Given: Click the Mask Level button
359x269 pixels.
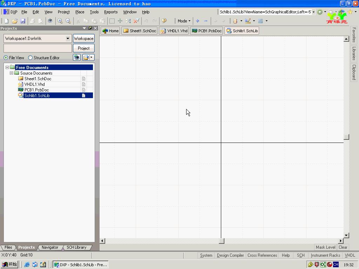Looking at the screenshot, I should (326, 247).
